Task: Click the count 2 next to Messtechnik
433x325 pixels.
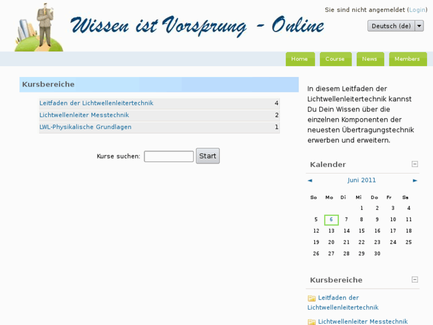Action: (x=276, y=115)
